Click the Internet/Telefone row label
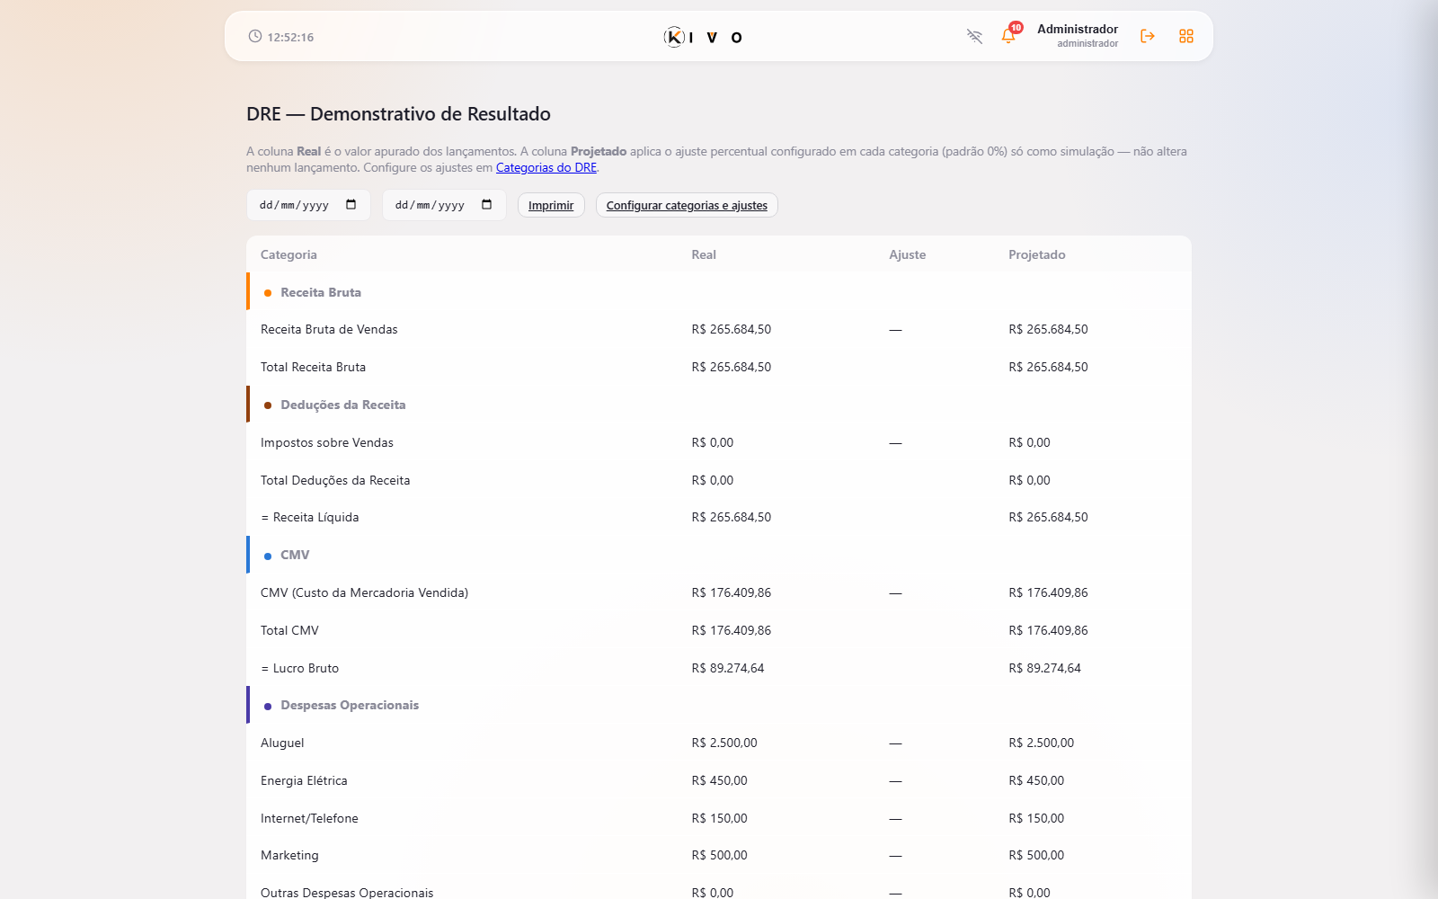This screenshot has width=1438, height=899. point(309,818)
